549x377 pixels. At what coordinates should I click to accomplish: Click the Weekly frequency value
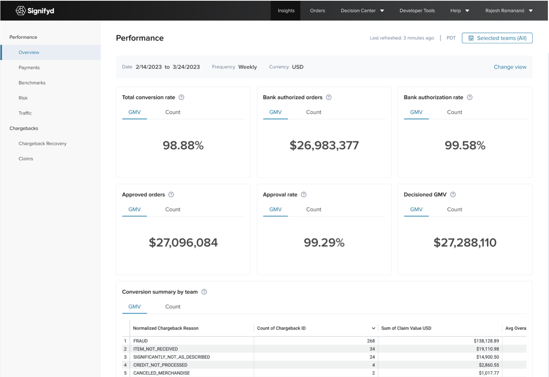pos(248,67)
